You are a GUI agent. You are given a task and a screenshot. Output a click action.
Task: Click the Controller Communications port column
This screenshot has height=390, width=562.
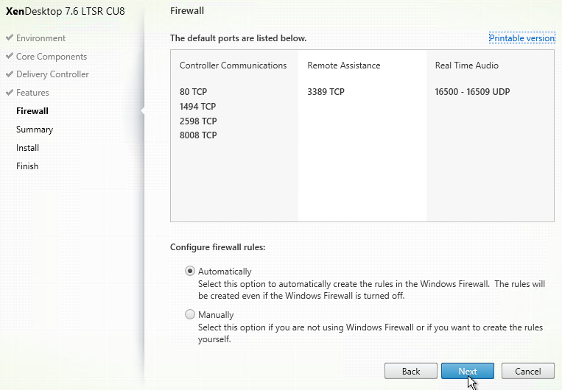coord(234,135)
